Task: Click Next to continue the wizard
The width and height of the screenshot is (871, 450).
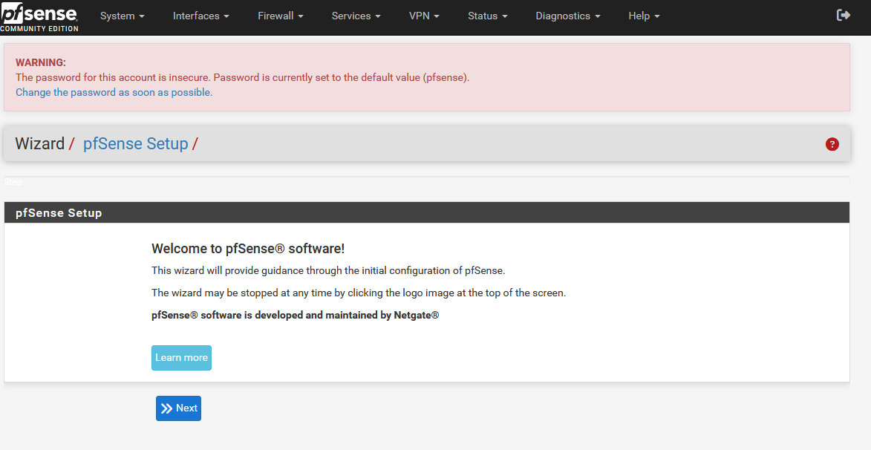Action: pos(178,408)
